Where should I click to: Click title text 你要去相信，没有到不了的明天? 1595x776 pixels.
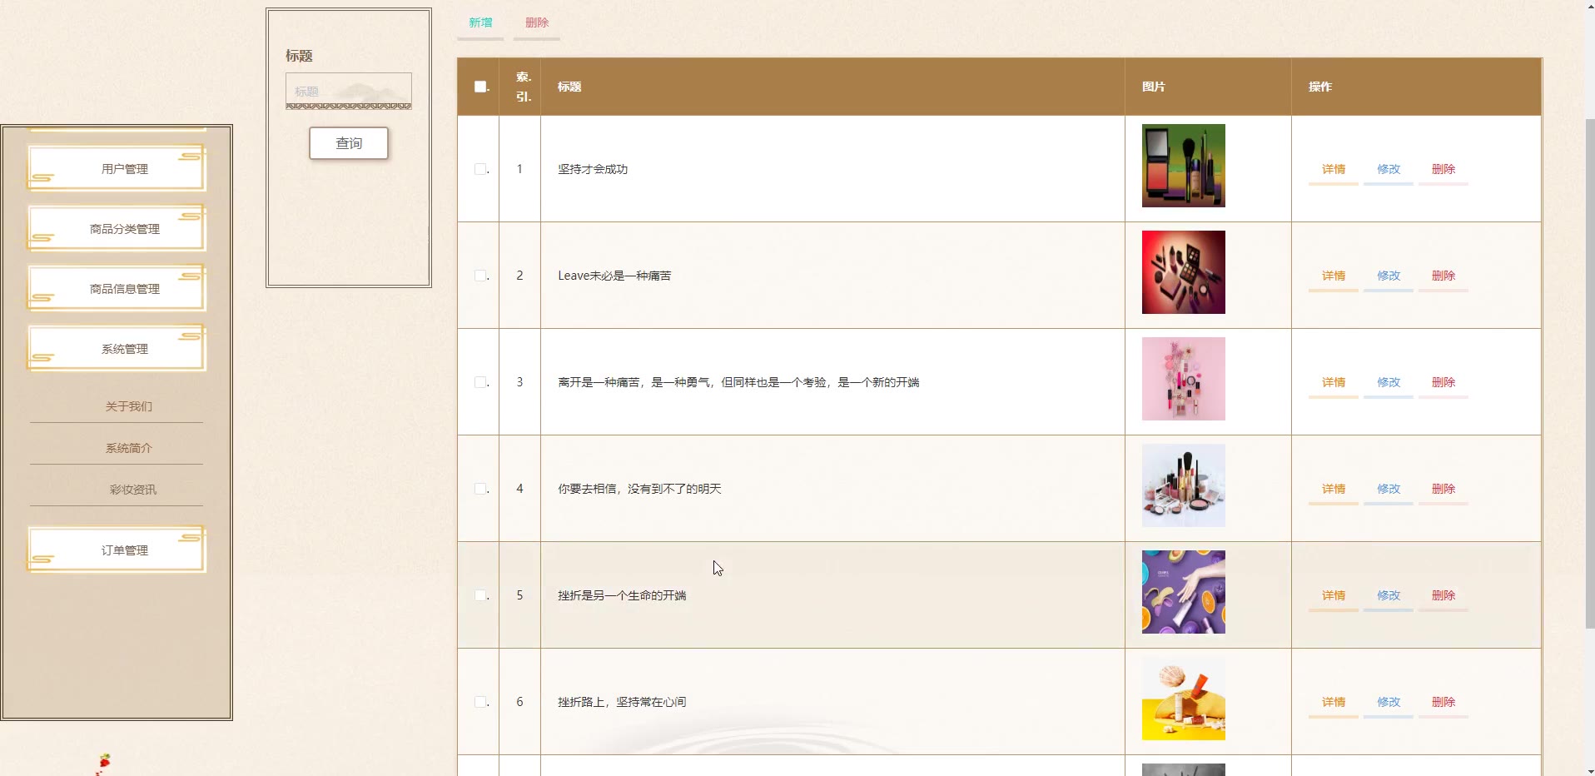click(639, 489)
